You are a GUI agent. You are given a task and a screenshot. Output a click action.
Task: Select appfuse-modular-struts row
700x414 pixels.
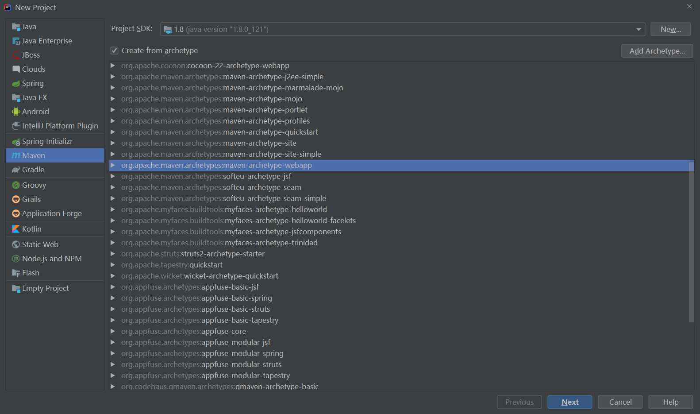point(402,364)
